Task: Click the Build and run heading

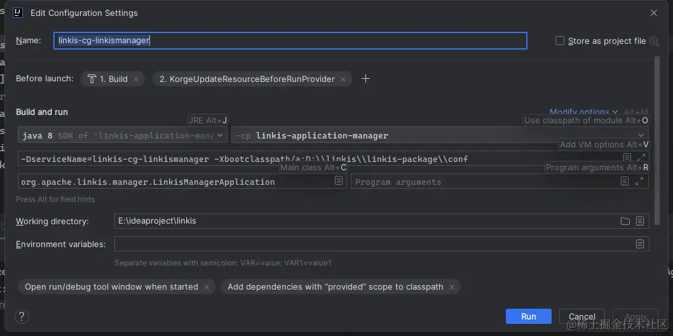Action: 42,112
